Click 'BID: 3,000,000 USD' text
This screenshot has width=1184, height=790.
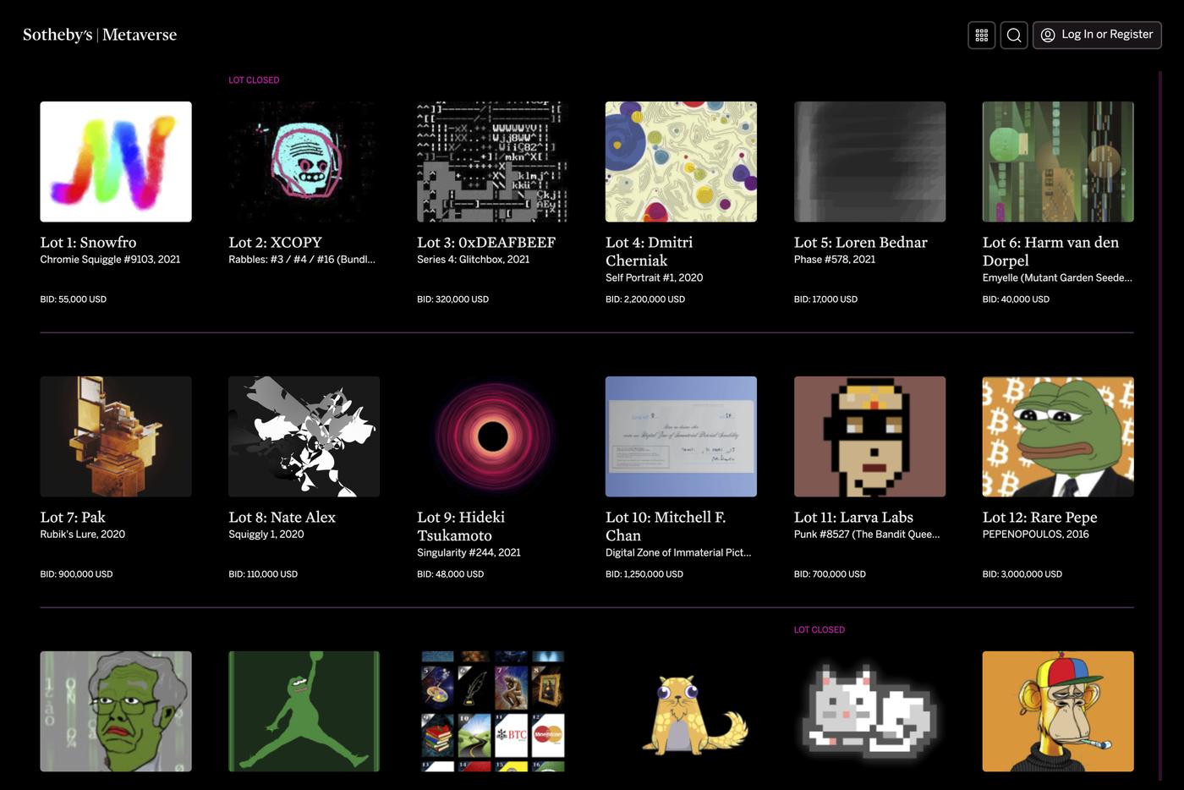[1022, 574]
